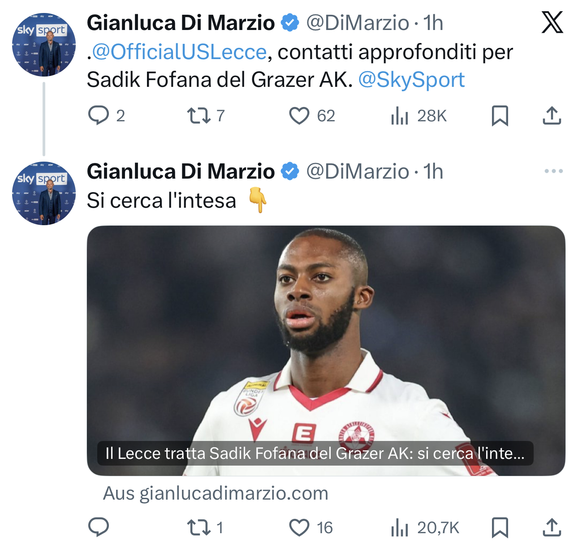Reply to the first tweet about Lecce

(x=99, y=116)
